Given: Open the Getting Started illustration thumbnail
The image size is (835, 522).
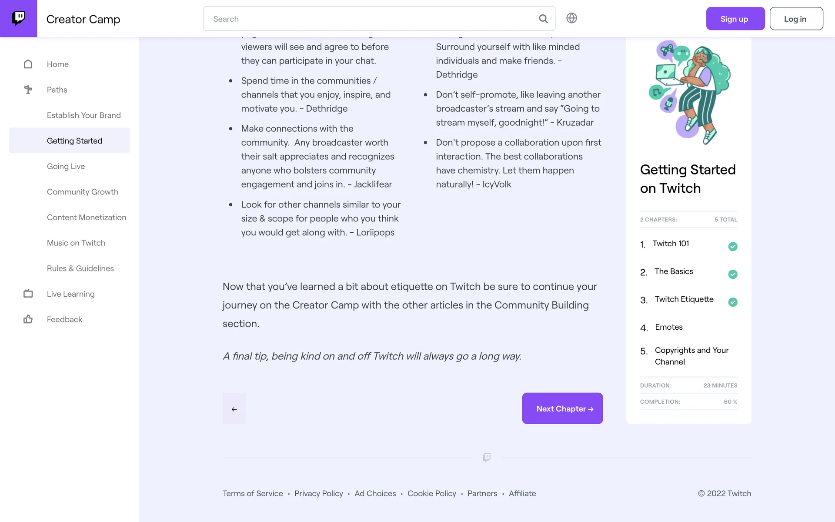Looking at the screenshot, I should (689, 92).
